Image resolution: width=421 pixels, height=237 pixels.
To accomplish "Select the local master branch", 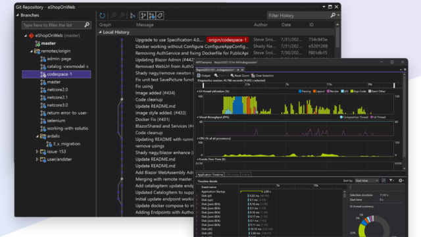I will point(48,43).
